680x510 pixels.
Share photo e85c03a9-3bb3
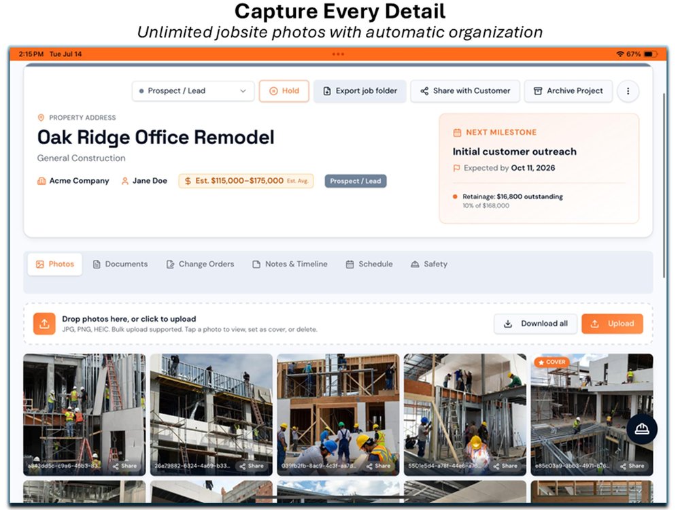[x=632, y=466]
